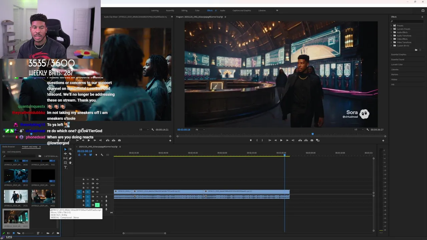The image size is (427, 240).
Task: Switch to Captions and Graphics workspace
Action: point(242,10)
